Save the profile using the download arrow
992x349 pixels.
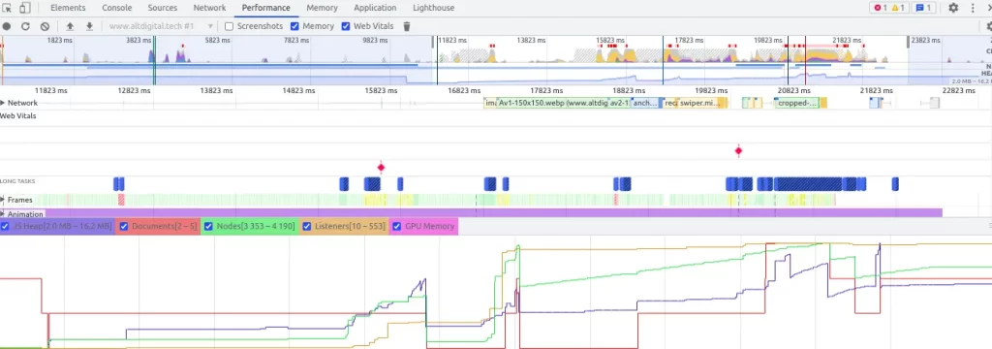coord(90,26)
